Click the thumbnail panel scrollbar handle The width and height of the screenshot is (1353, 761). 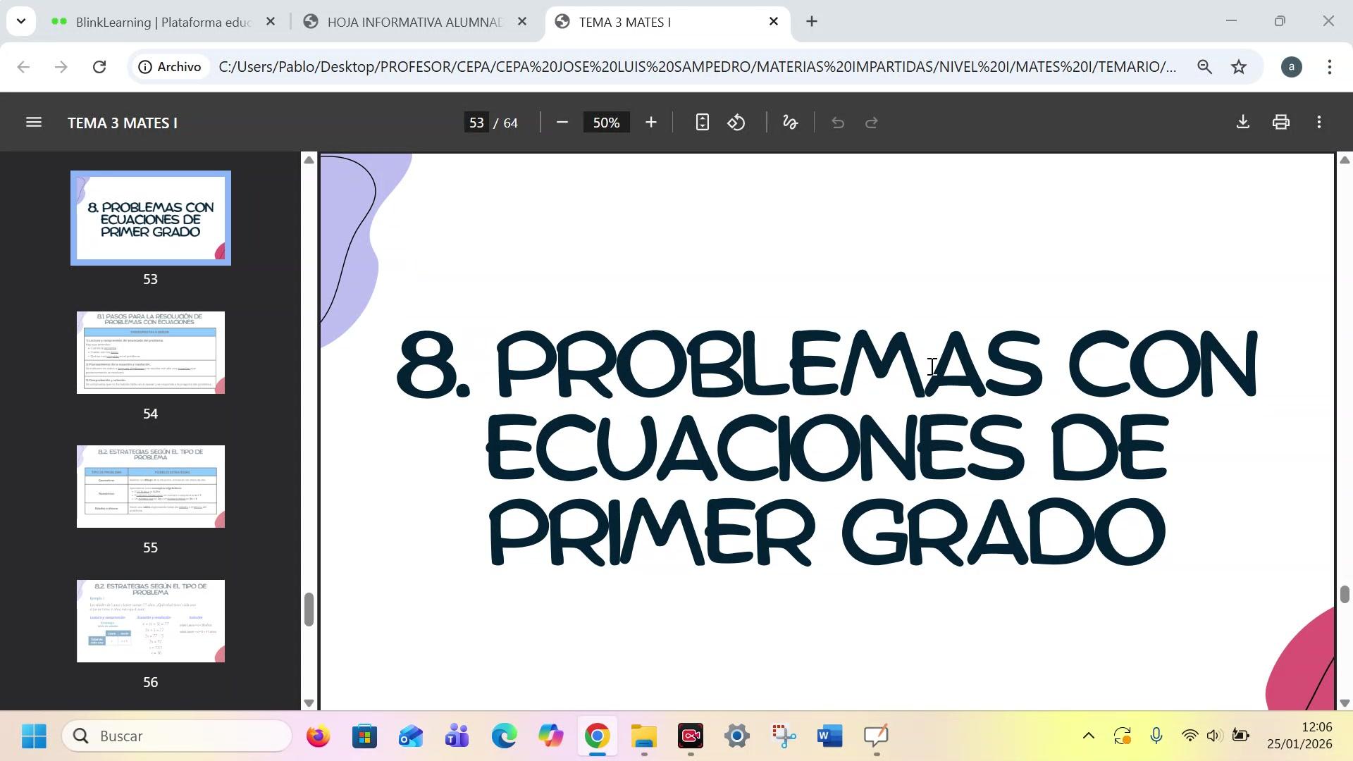pos(309,609)
